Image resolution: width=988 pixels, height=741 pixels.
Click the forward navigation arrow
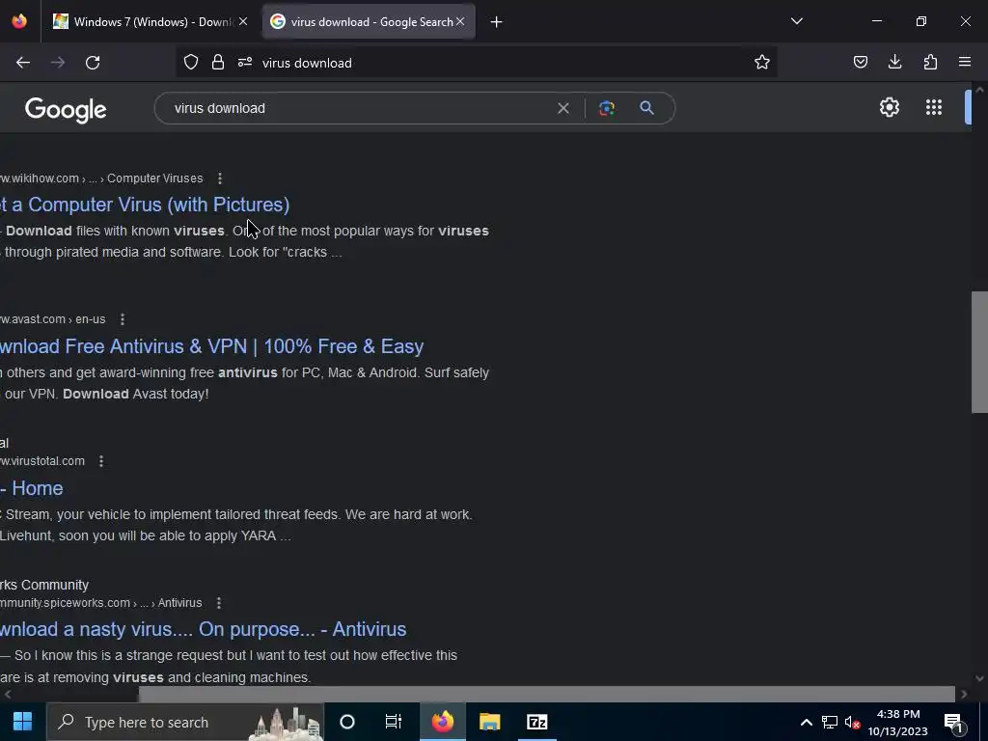click(58, 63)
